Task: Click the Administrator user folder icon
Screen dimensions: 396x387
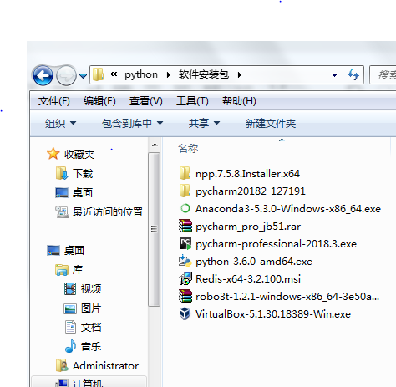Action: 62,365
